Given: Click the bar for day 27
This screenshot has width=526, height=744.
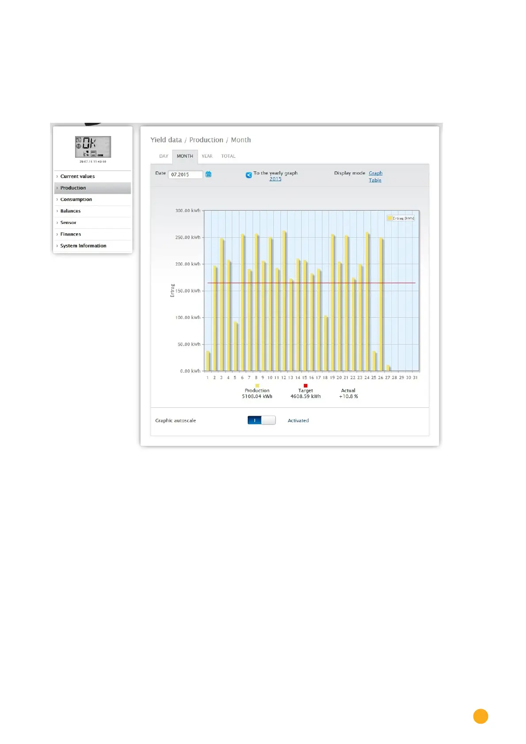Looking at the screenshot, I should coord(388,368).
